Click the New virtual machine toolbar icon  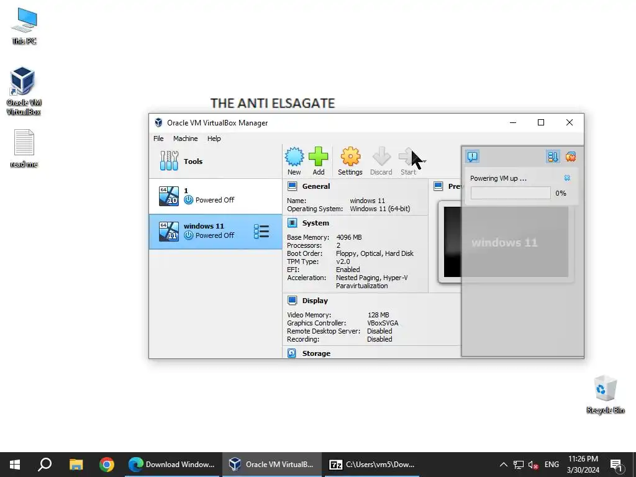[x=294, y=157]
